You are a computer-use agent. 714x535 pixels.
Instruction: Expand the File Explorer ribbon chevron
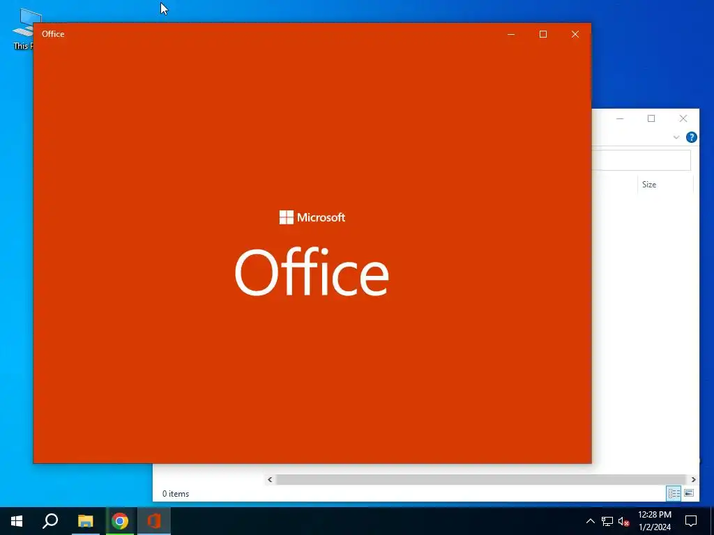676,137
